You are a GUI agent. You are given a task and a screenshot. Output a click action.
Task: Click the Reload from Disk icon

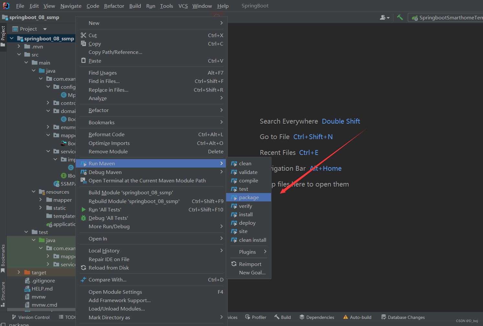[83, 268]
